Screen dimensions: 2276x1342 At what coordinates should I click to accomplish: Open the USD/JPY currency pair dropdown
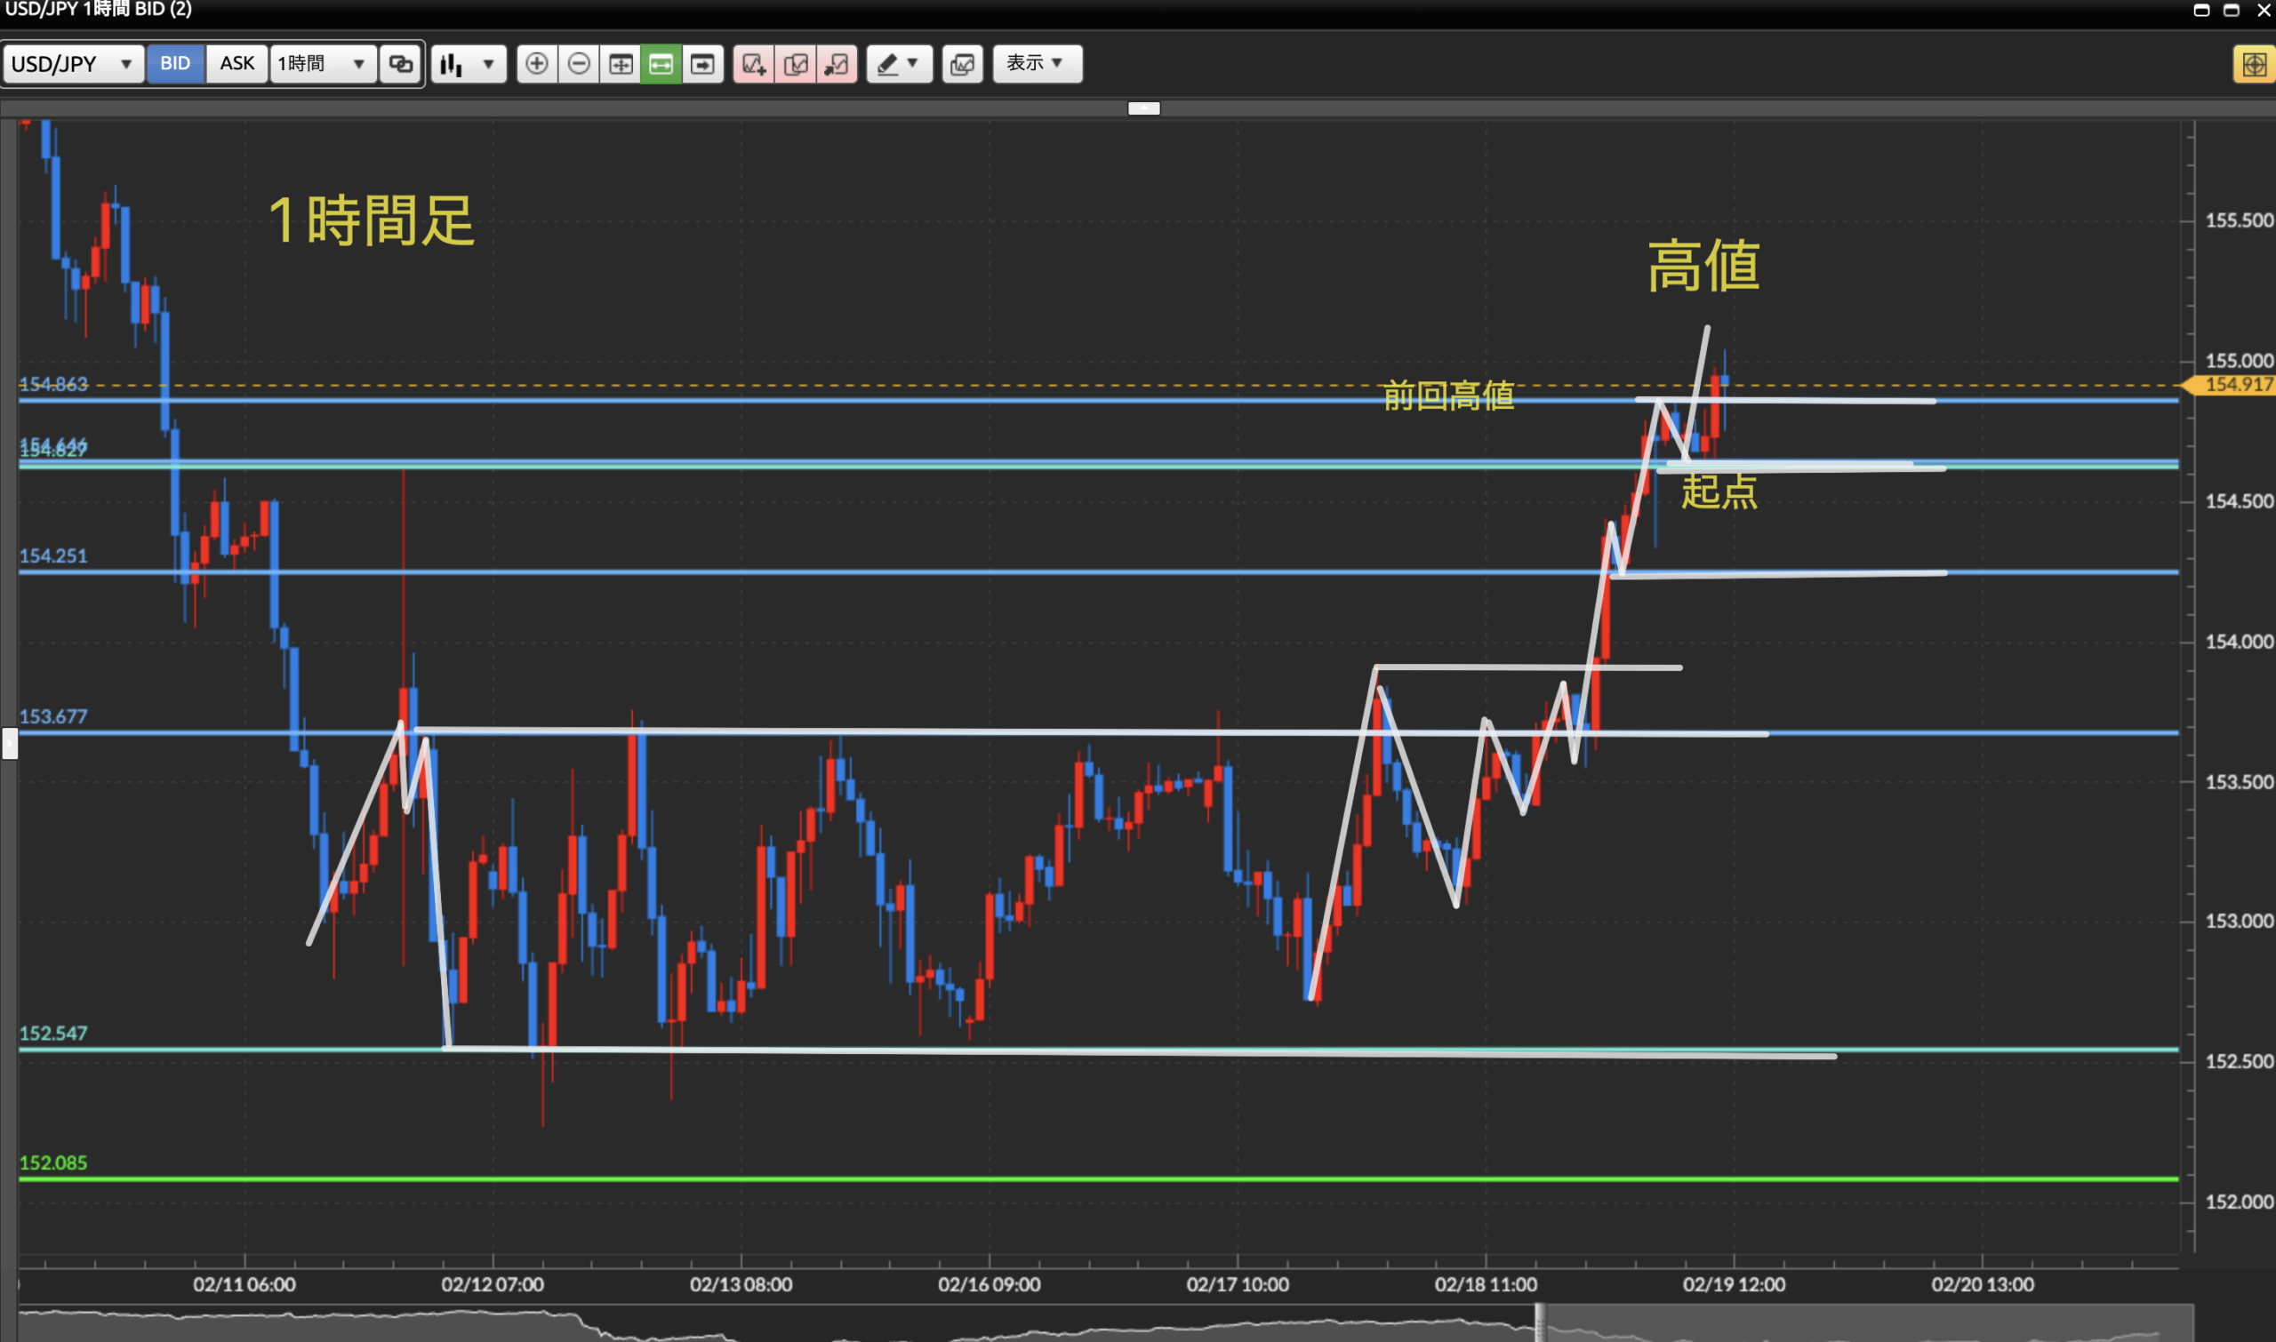click(x=73, y=64)
